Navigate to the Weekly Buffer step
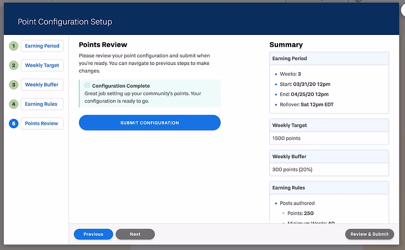Image resolution: width=405 pixels, height=250 pixels. (42, 85)
